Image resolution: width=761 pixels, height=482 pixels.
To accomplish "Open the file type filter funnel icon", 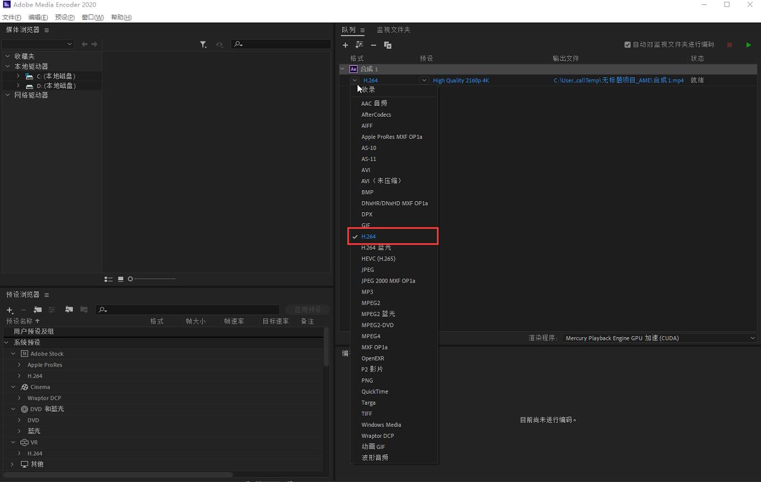I will click(204, 44).
